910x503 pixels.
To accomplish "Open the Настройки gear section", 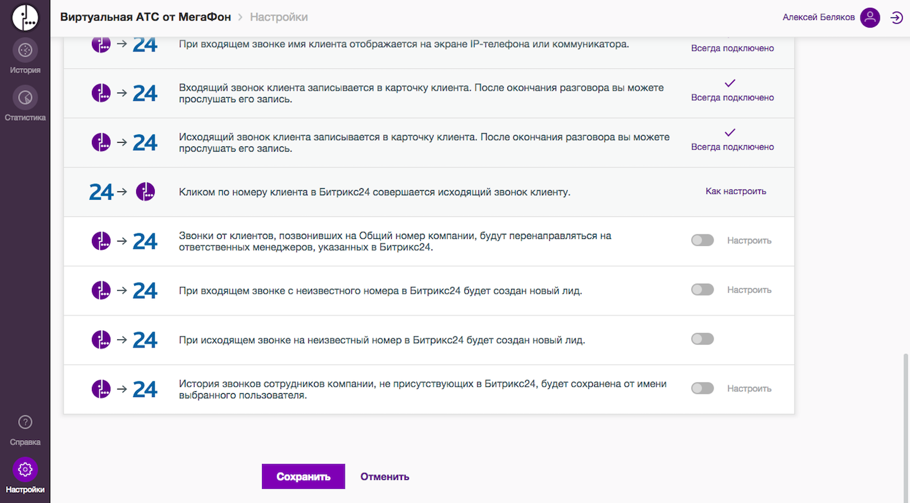I will [x=25, y=477].
